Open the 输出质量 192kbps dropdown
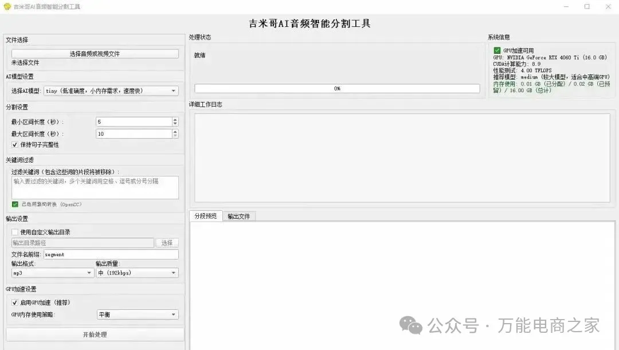Viewport: 619px width, 350px height. coord(137,273)
